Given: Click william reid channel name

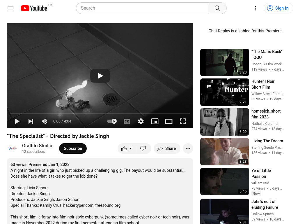Looking at the screenshot, I should point(260,183).
